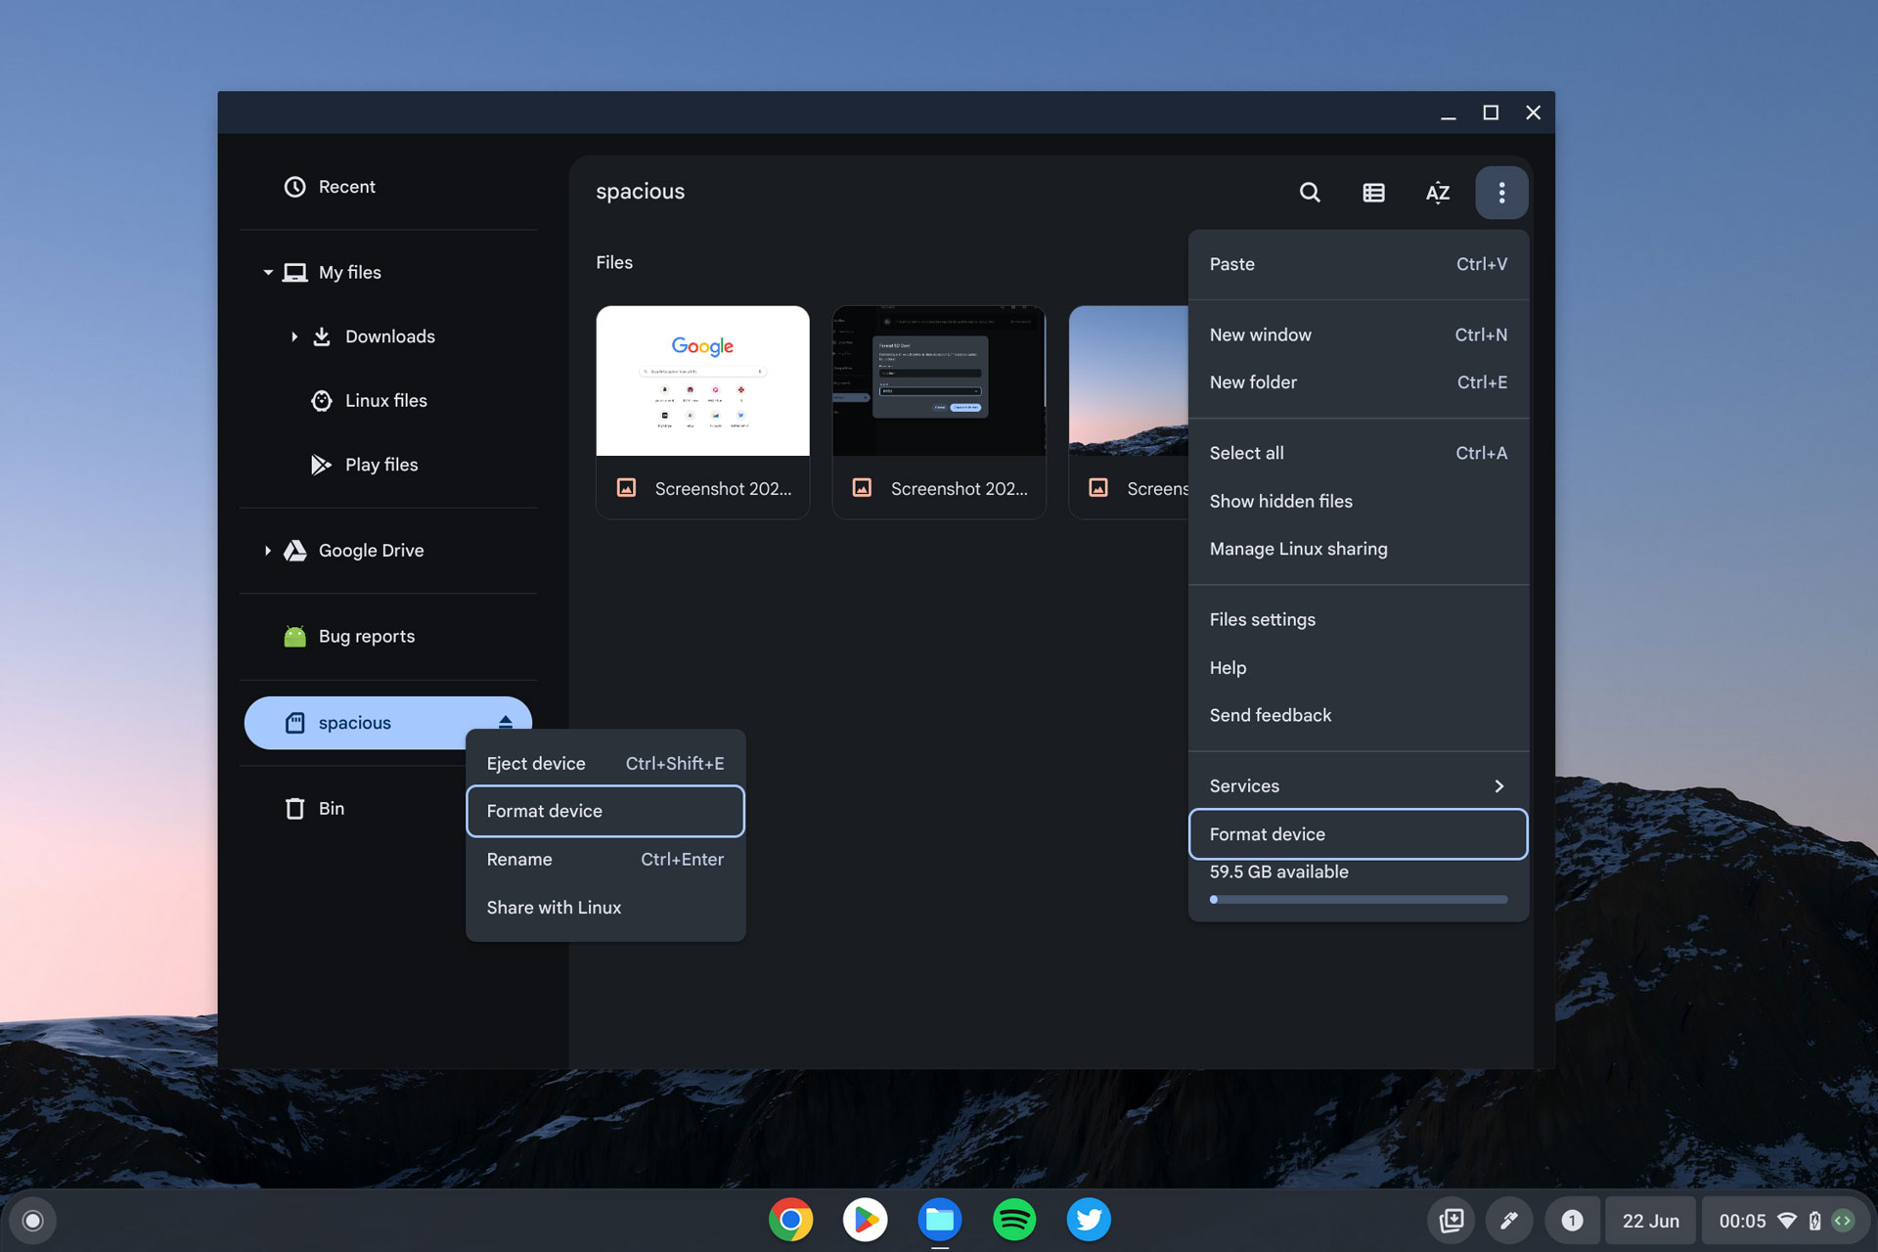Viewport: 1878px width, 1252px height.
Task: Select New window menu item
Action: click(x=1359, y=335)
